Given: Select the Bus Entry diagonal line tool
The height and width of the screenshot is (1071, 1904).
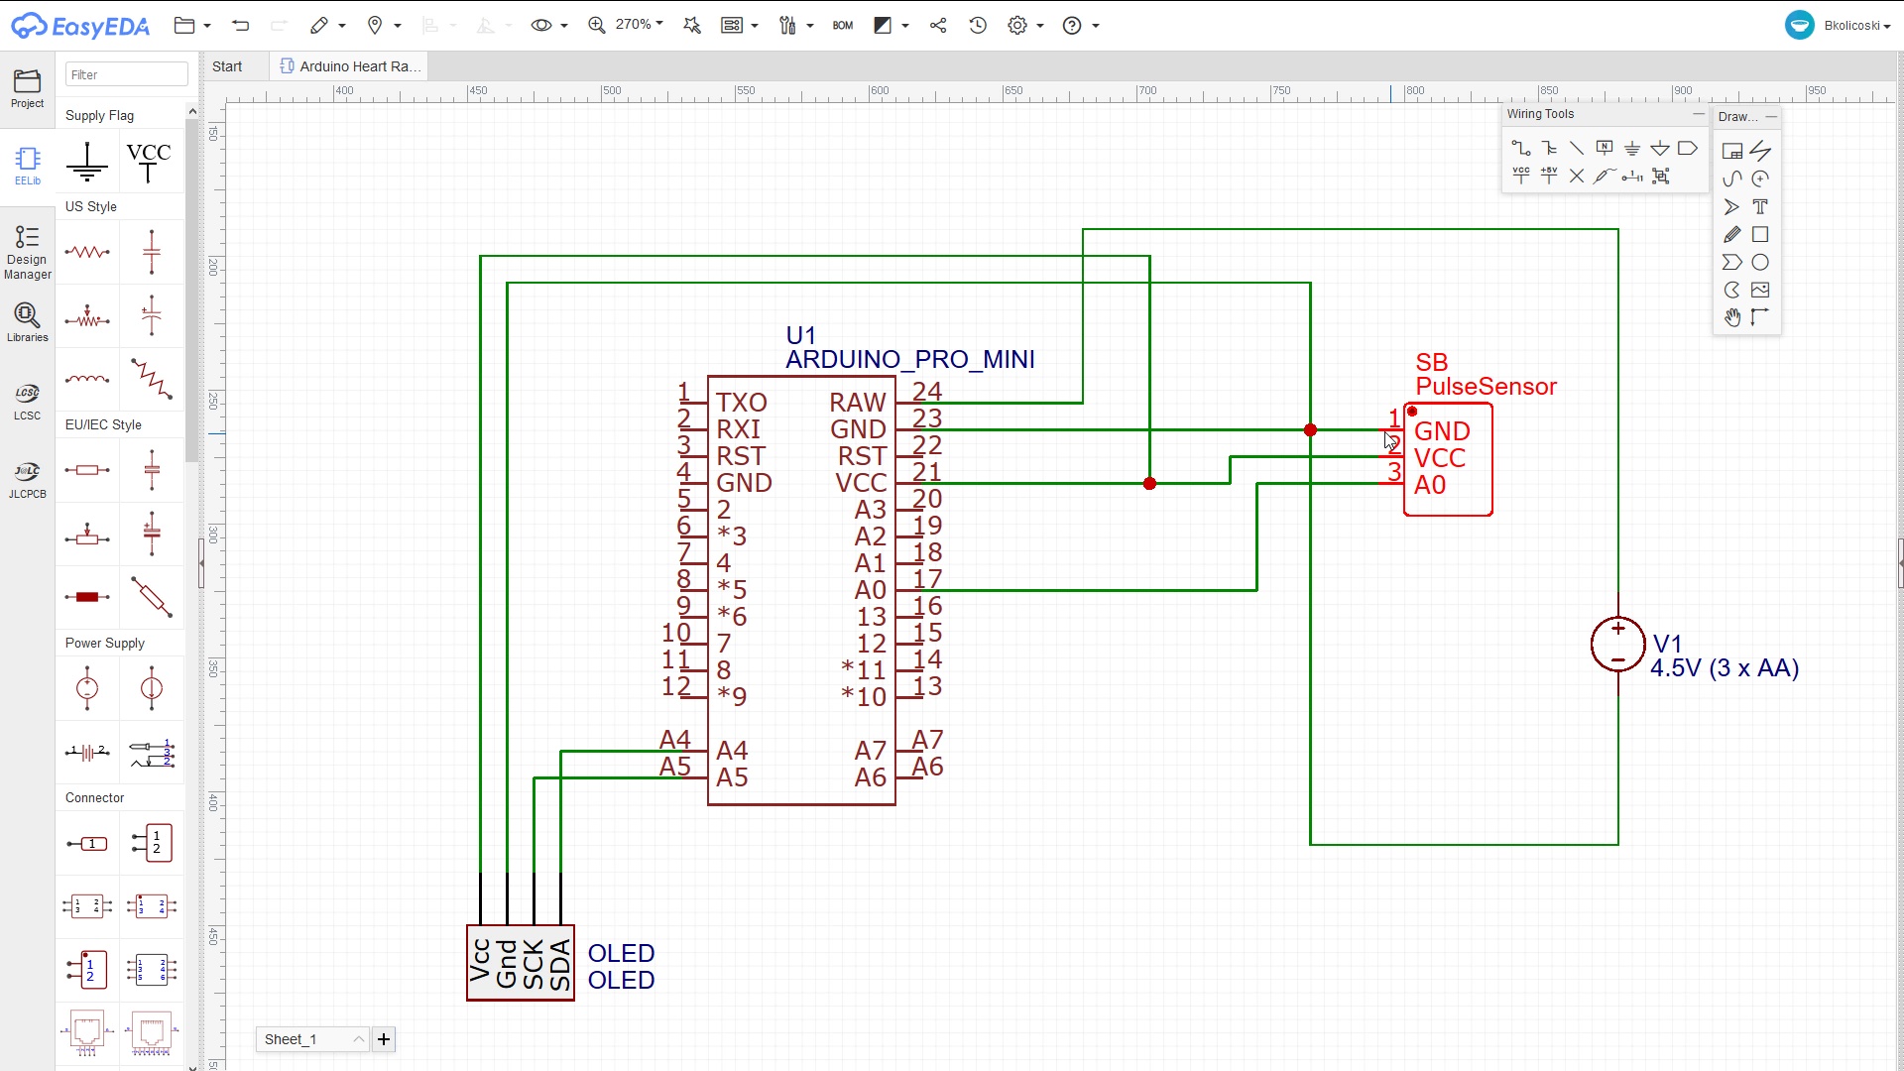Looking at the screenshot, I should 1577,149.
